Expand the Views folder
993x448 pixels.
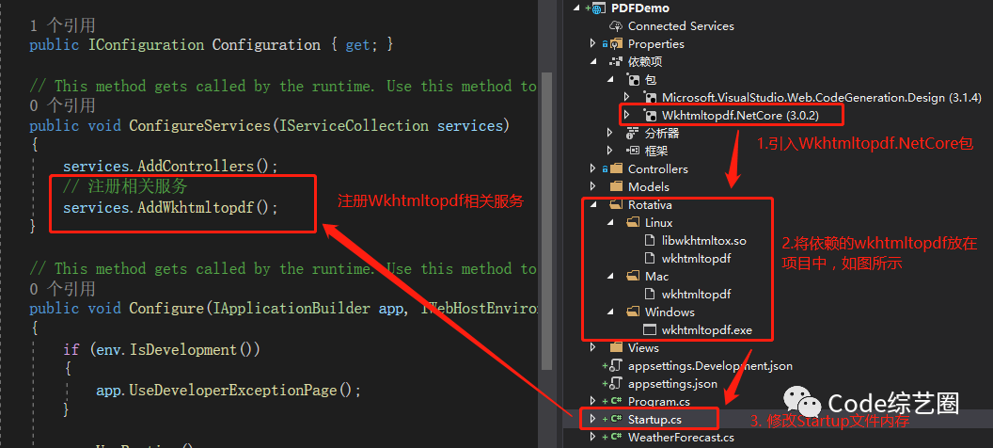pyautogui.click(x=592, y=347)
